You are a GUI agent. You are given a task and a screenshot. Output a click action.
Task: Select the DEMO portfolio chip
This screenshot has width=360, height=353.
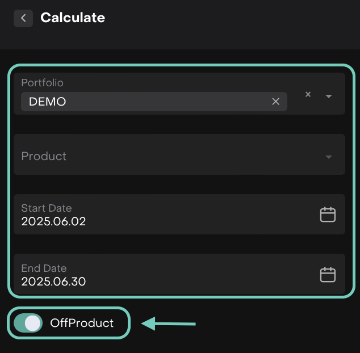48,102
